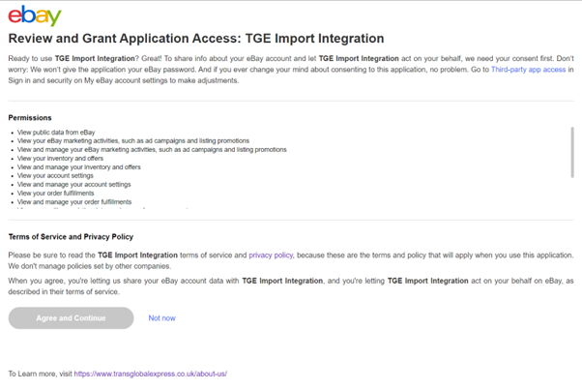
Task: Select 'View and manage your inventory and offers'
Action: coord(78,167)
